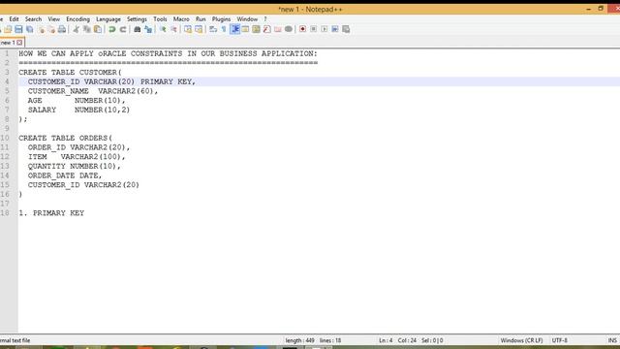Image resolution: width=620 pixels, height=349 pixels.
Task: Click line number 10 in the margin
Action: (5, 138)
